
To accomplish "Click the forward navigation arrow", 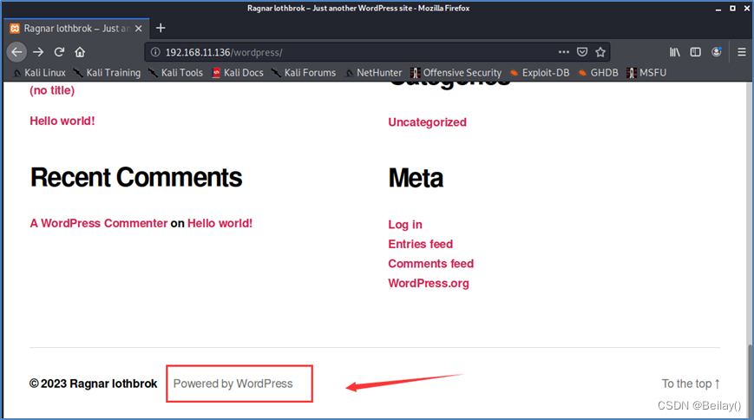I will (38, 52).
